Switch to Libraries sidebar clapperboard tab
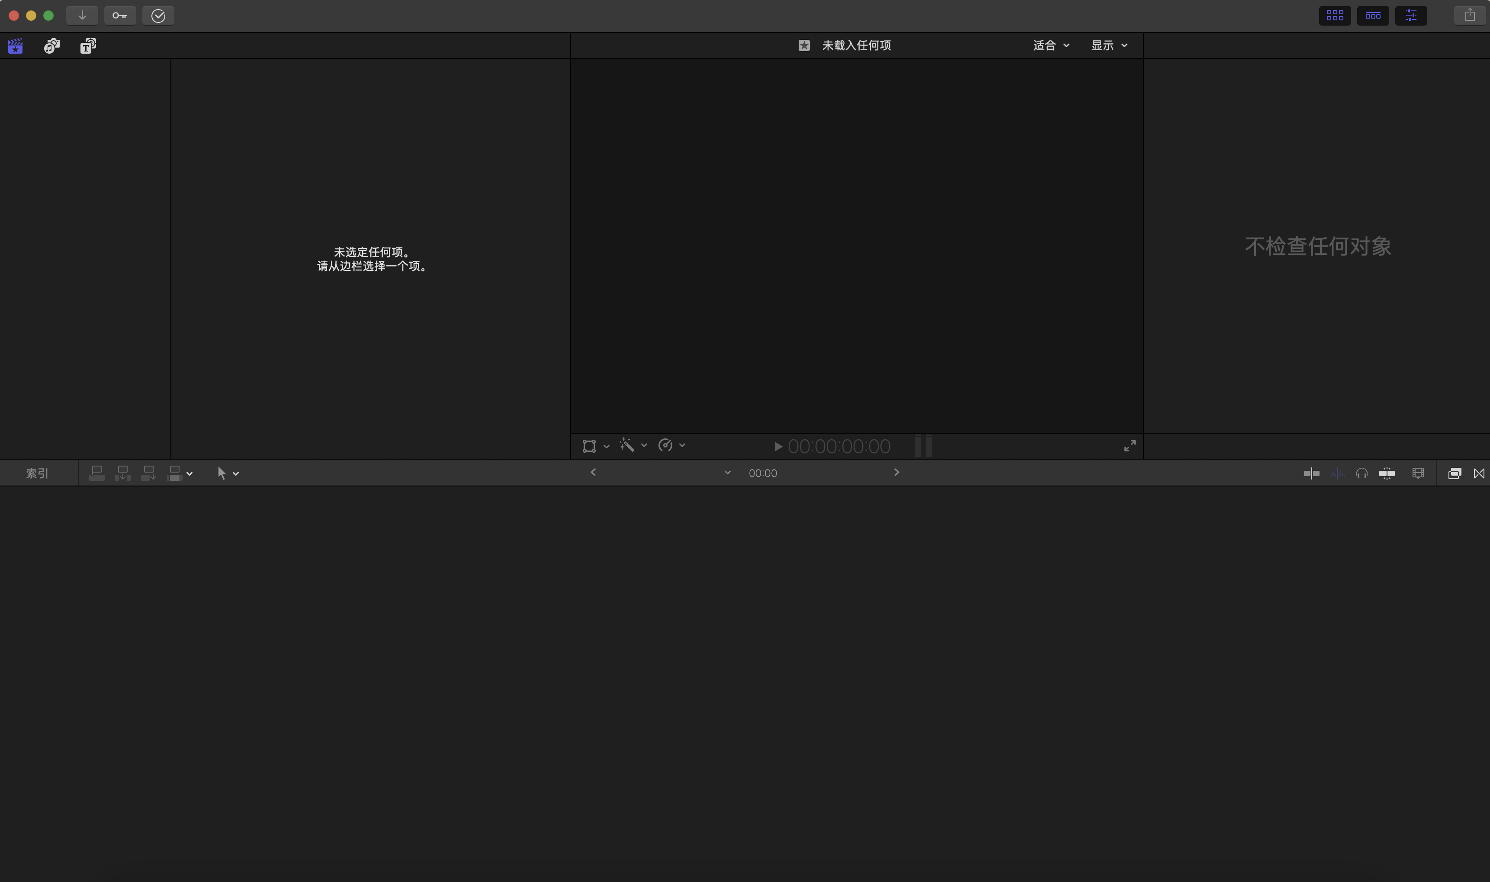 point(16,46)
